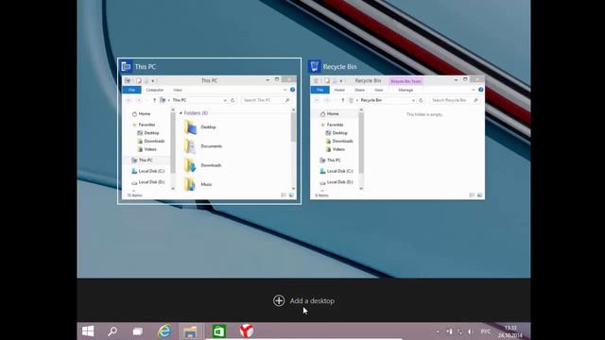Image resolution: width=605 pixels, height=340 pixels.
Task: Collapse the Folders (6) group
Action: [x=181, y=113]
